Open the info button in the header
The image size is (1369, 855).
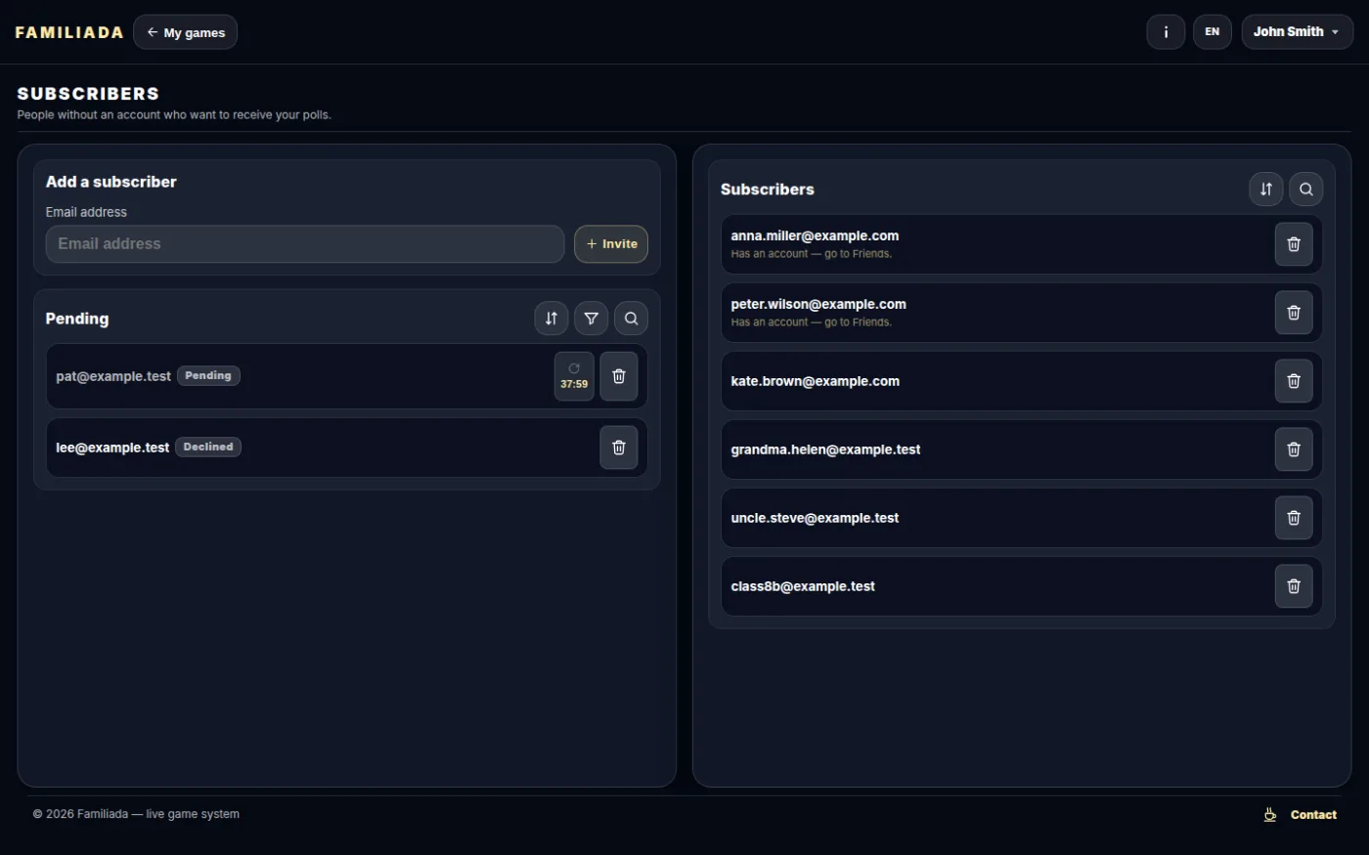point(1166,32)
